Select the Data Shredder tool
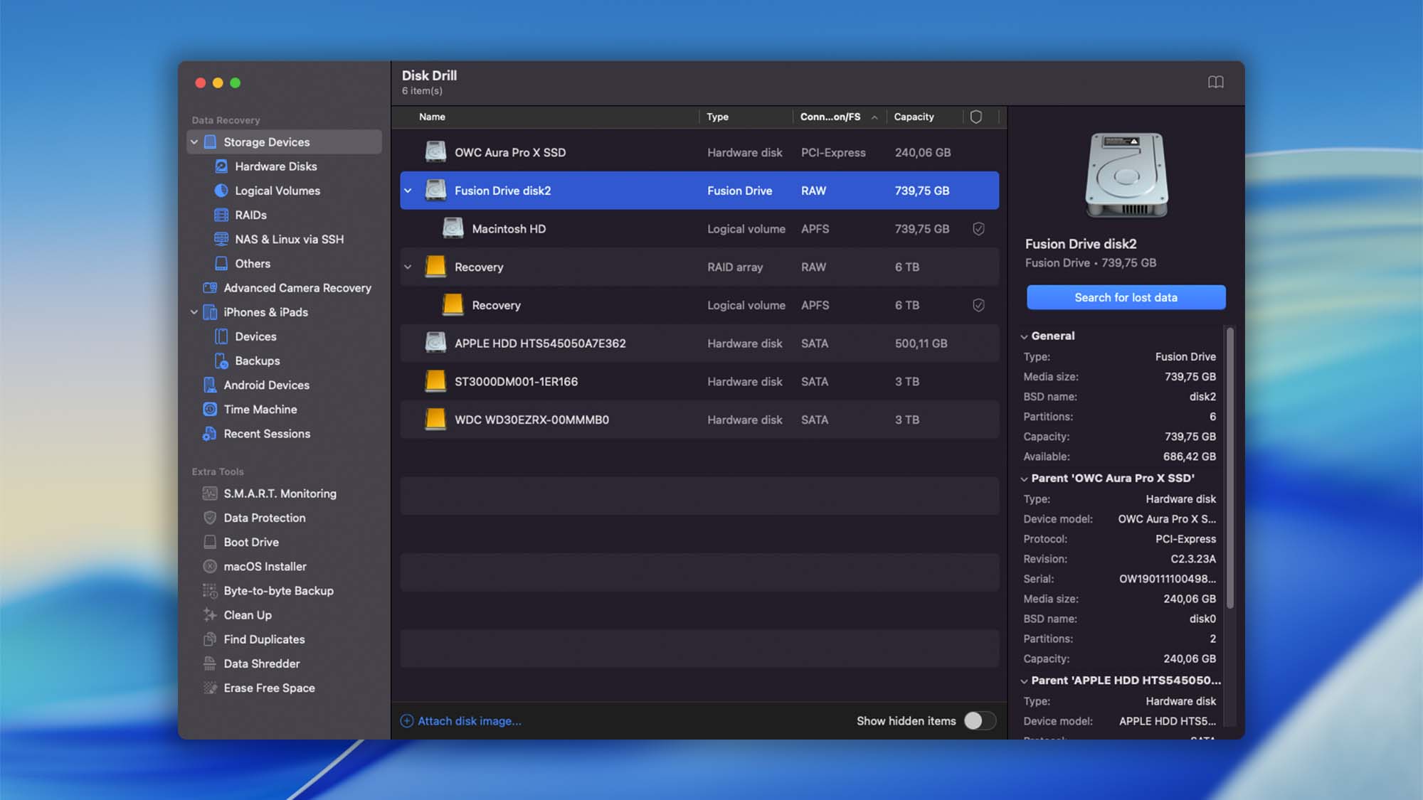Screen dimensions: 1423x800 point(262,663)
